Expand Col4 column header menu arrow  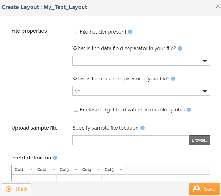click(99, 170)
